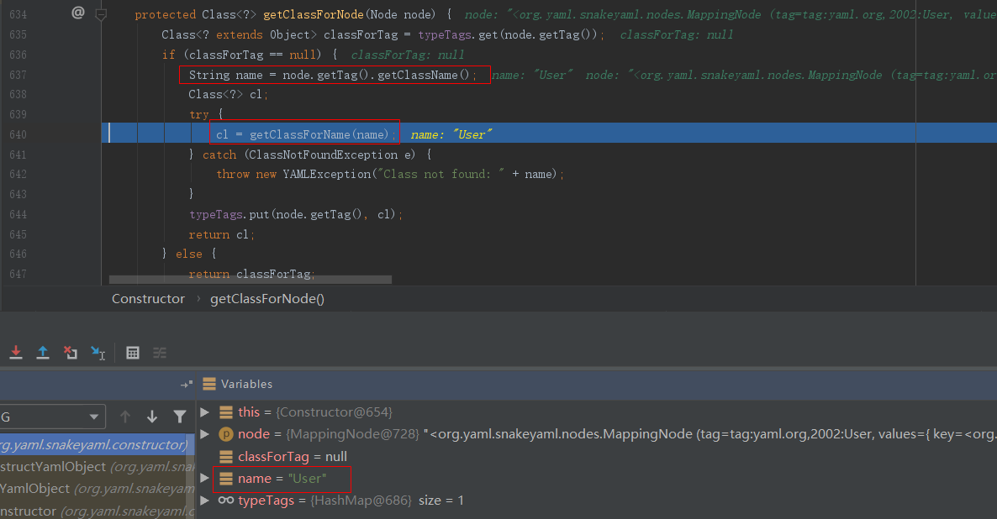Image resolution: width=997 pixels, height=519 pixels.
Task: Expand the 'node' MappingNode variable
Action: (x=204, y=434)
